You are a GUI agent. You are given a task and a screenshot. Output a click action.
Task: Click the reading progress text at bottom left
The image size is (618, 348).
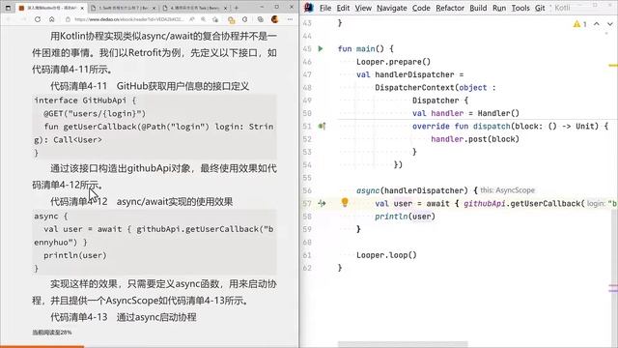point(52,333)
